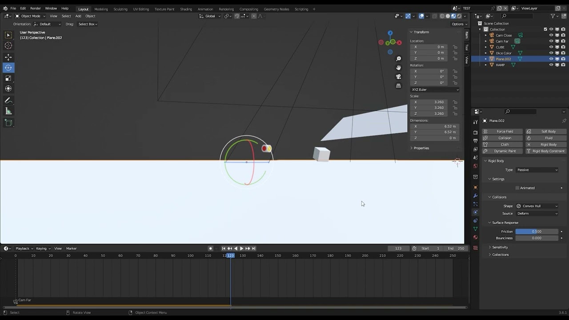Click the Force Field physics button

pyautogui.click(x=503, y=132)
